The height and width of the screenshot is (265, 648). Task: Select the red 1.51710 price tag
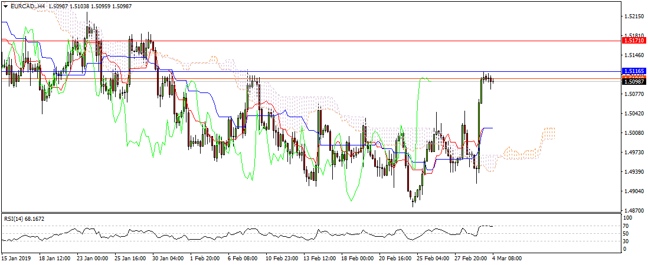pyautogui.click(x=634, y=42)
